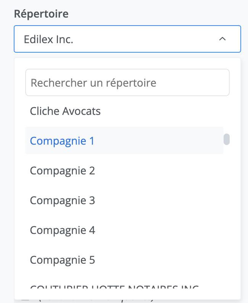The height and width of the screenshot is (303, 248).
Task: Focus the Rechercher un répertoire field
Action: [x=127, y=82]
